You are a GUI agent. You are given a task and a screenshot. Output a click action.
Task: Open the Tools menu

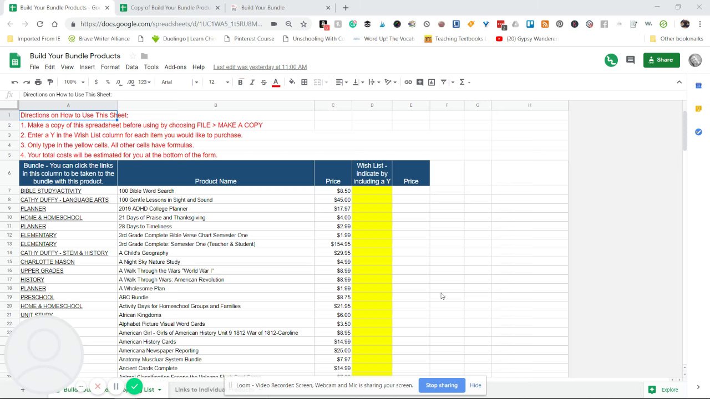click(151, 67)
